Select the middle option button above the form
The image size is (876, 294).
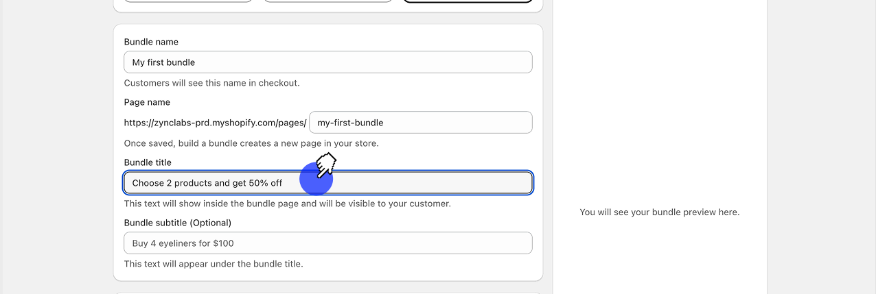coord(327,1)
